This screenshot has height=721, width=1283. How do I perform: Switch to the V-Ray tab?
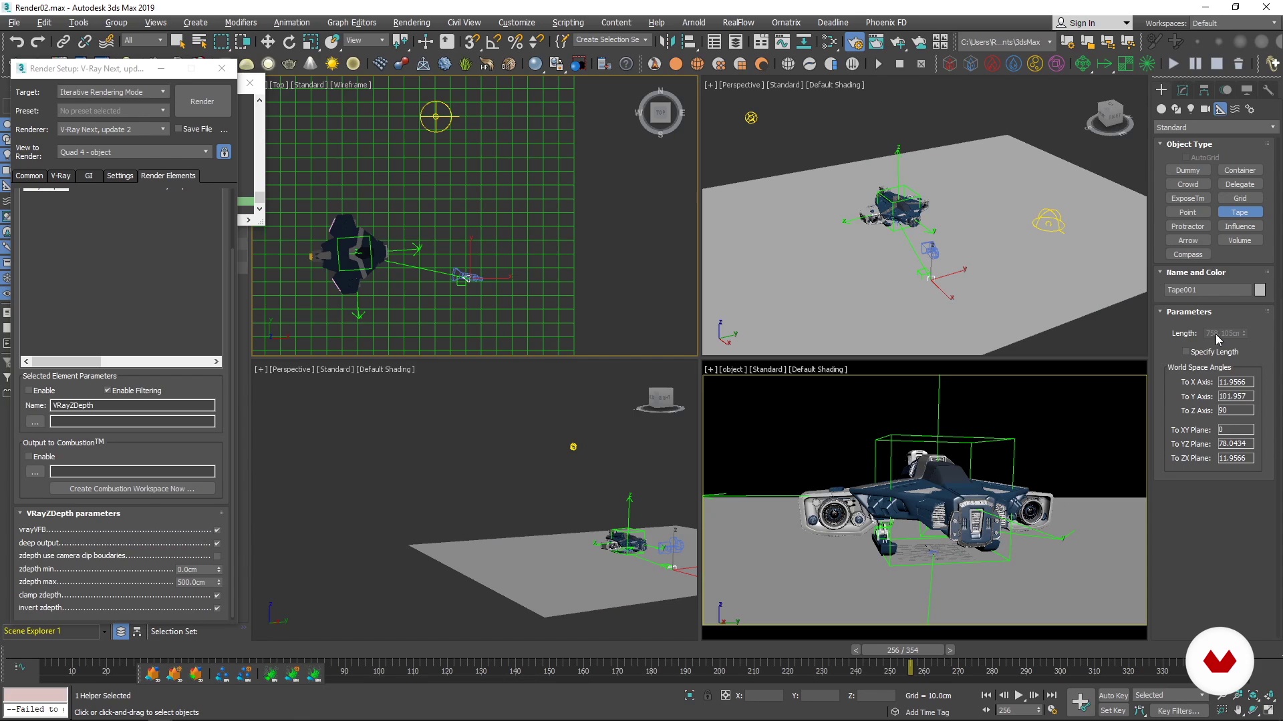(61, 176)
